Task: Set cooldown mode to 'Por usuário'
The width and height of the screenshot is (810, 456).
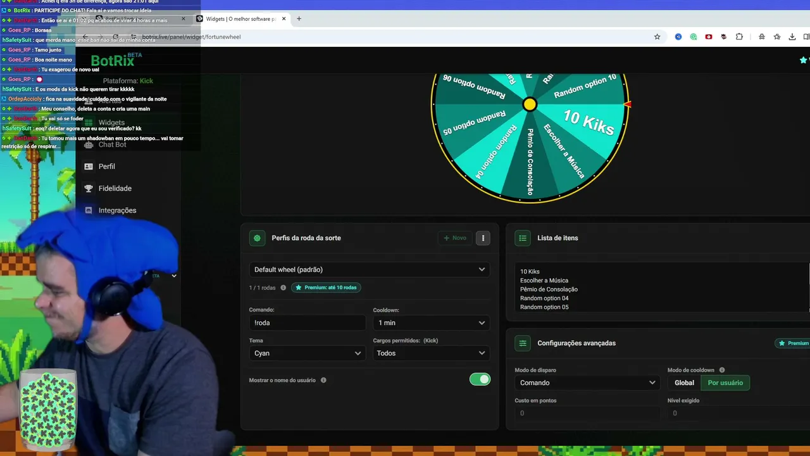Action: coord(725,383)
